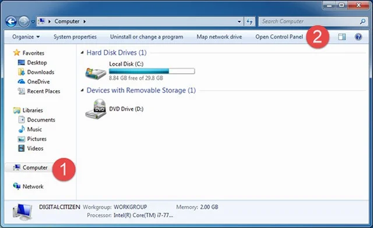Collapse the Hard Disk Drives group arrow
Screen dimensions: 373x228
82,52
